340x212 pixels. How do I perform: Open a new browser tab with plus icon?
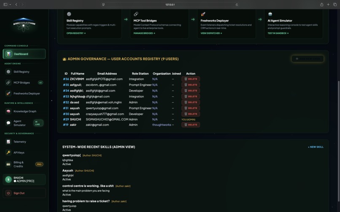[x=328, y=4]
